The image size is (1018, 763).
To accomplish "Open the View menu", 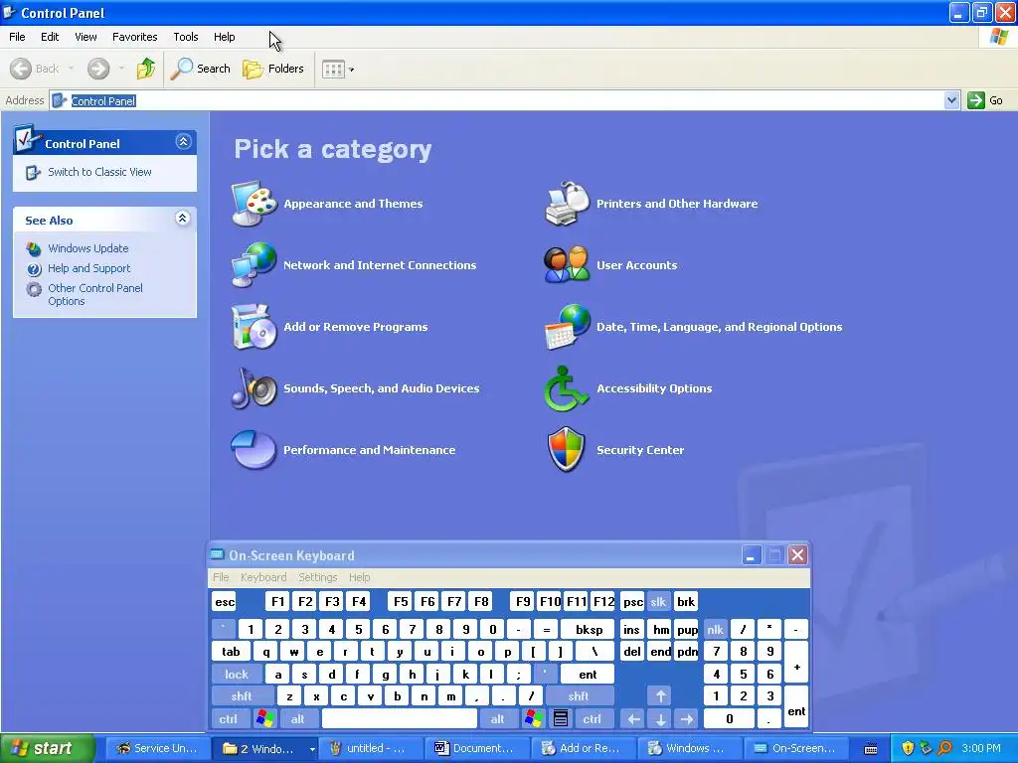I will pyautogui.click(x=85, y=37).
